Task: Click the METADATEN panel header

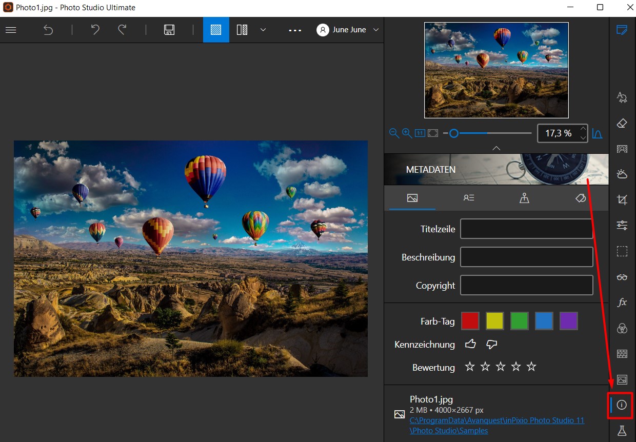Action: click(x=496, y=169)
